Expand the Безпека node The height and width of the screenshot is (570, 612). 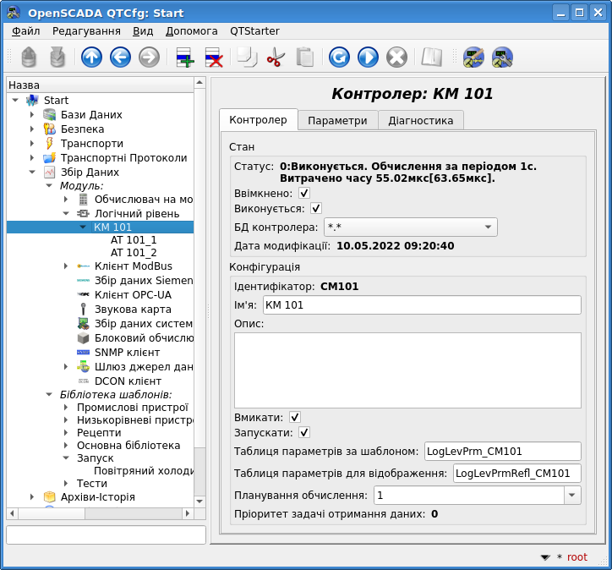tap(32, 129)
